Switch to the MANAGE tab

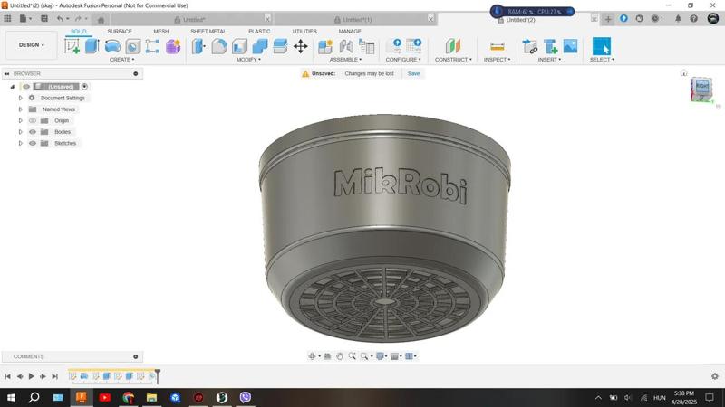click(350, 31)
